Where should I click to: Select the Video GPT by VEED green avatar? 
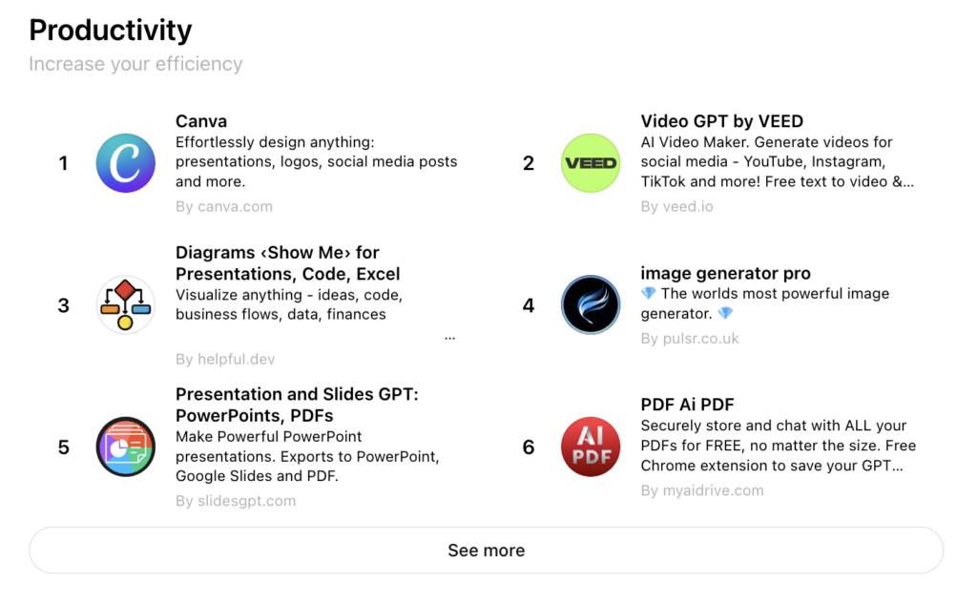tap(591, 163)
